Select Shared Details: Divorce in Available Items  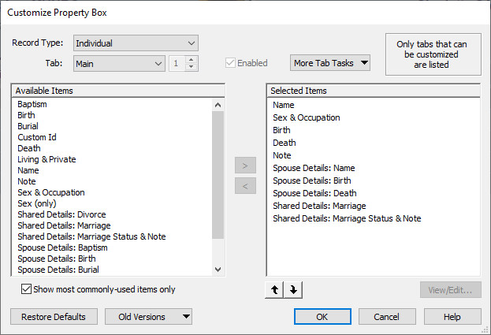point(61,214)
